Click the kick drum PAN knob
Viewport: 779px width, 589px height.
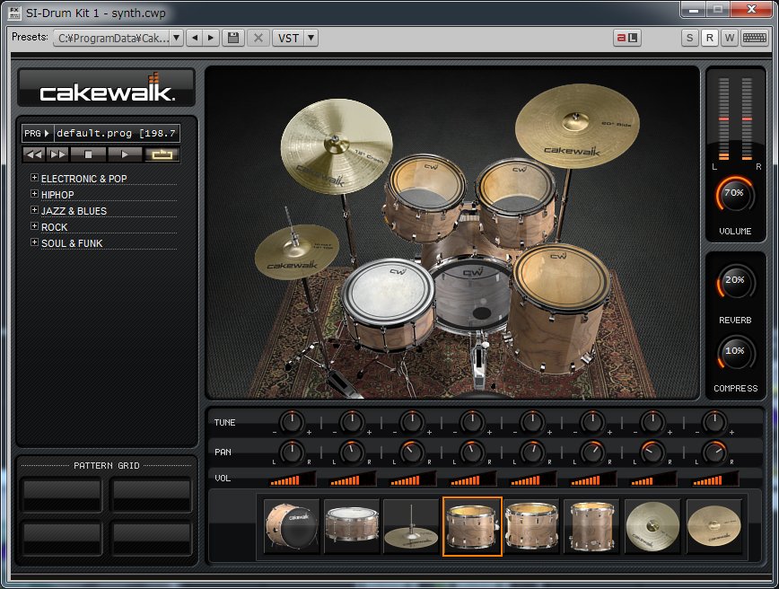coord(292,453)
